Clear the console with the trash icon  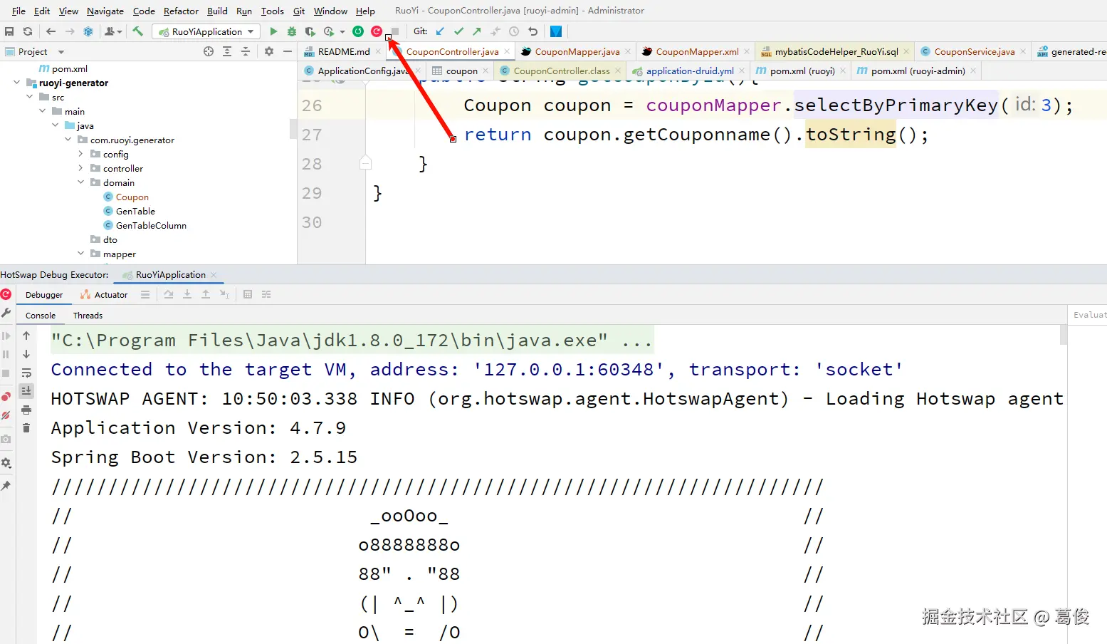click(26, 427)
